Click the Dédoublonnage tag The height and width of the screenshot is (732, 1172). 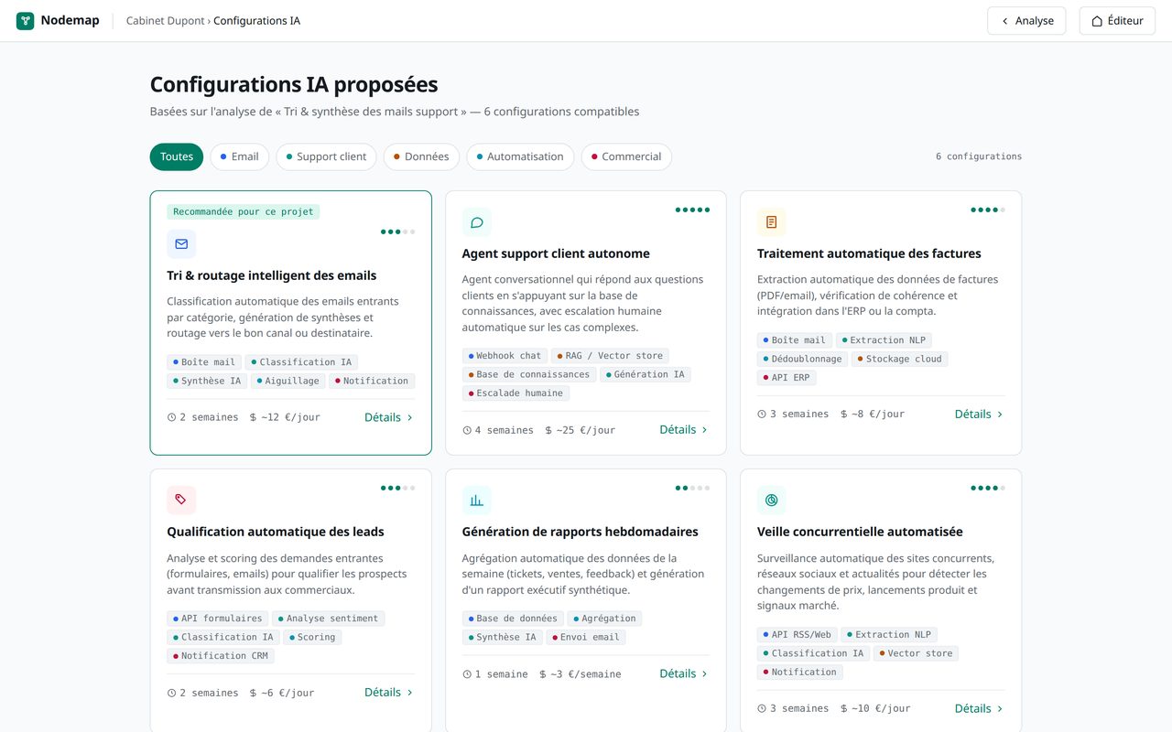click(x=803, y=359)
